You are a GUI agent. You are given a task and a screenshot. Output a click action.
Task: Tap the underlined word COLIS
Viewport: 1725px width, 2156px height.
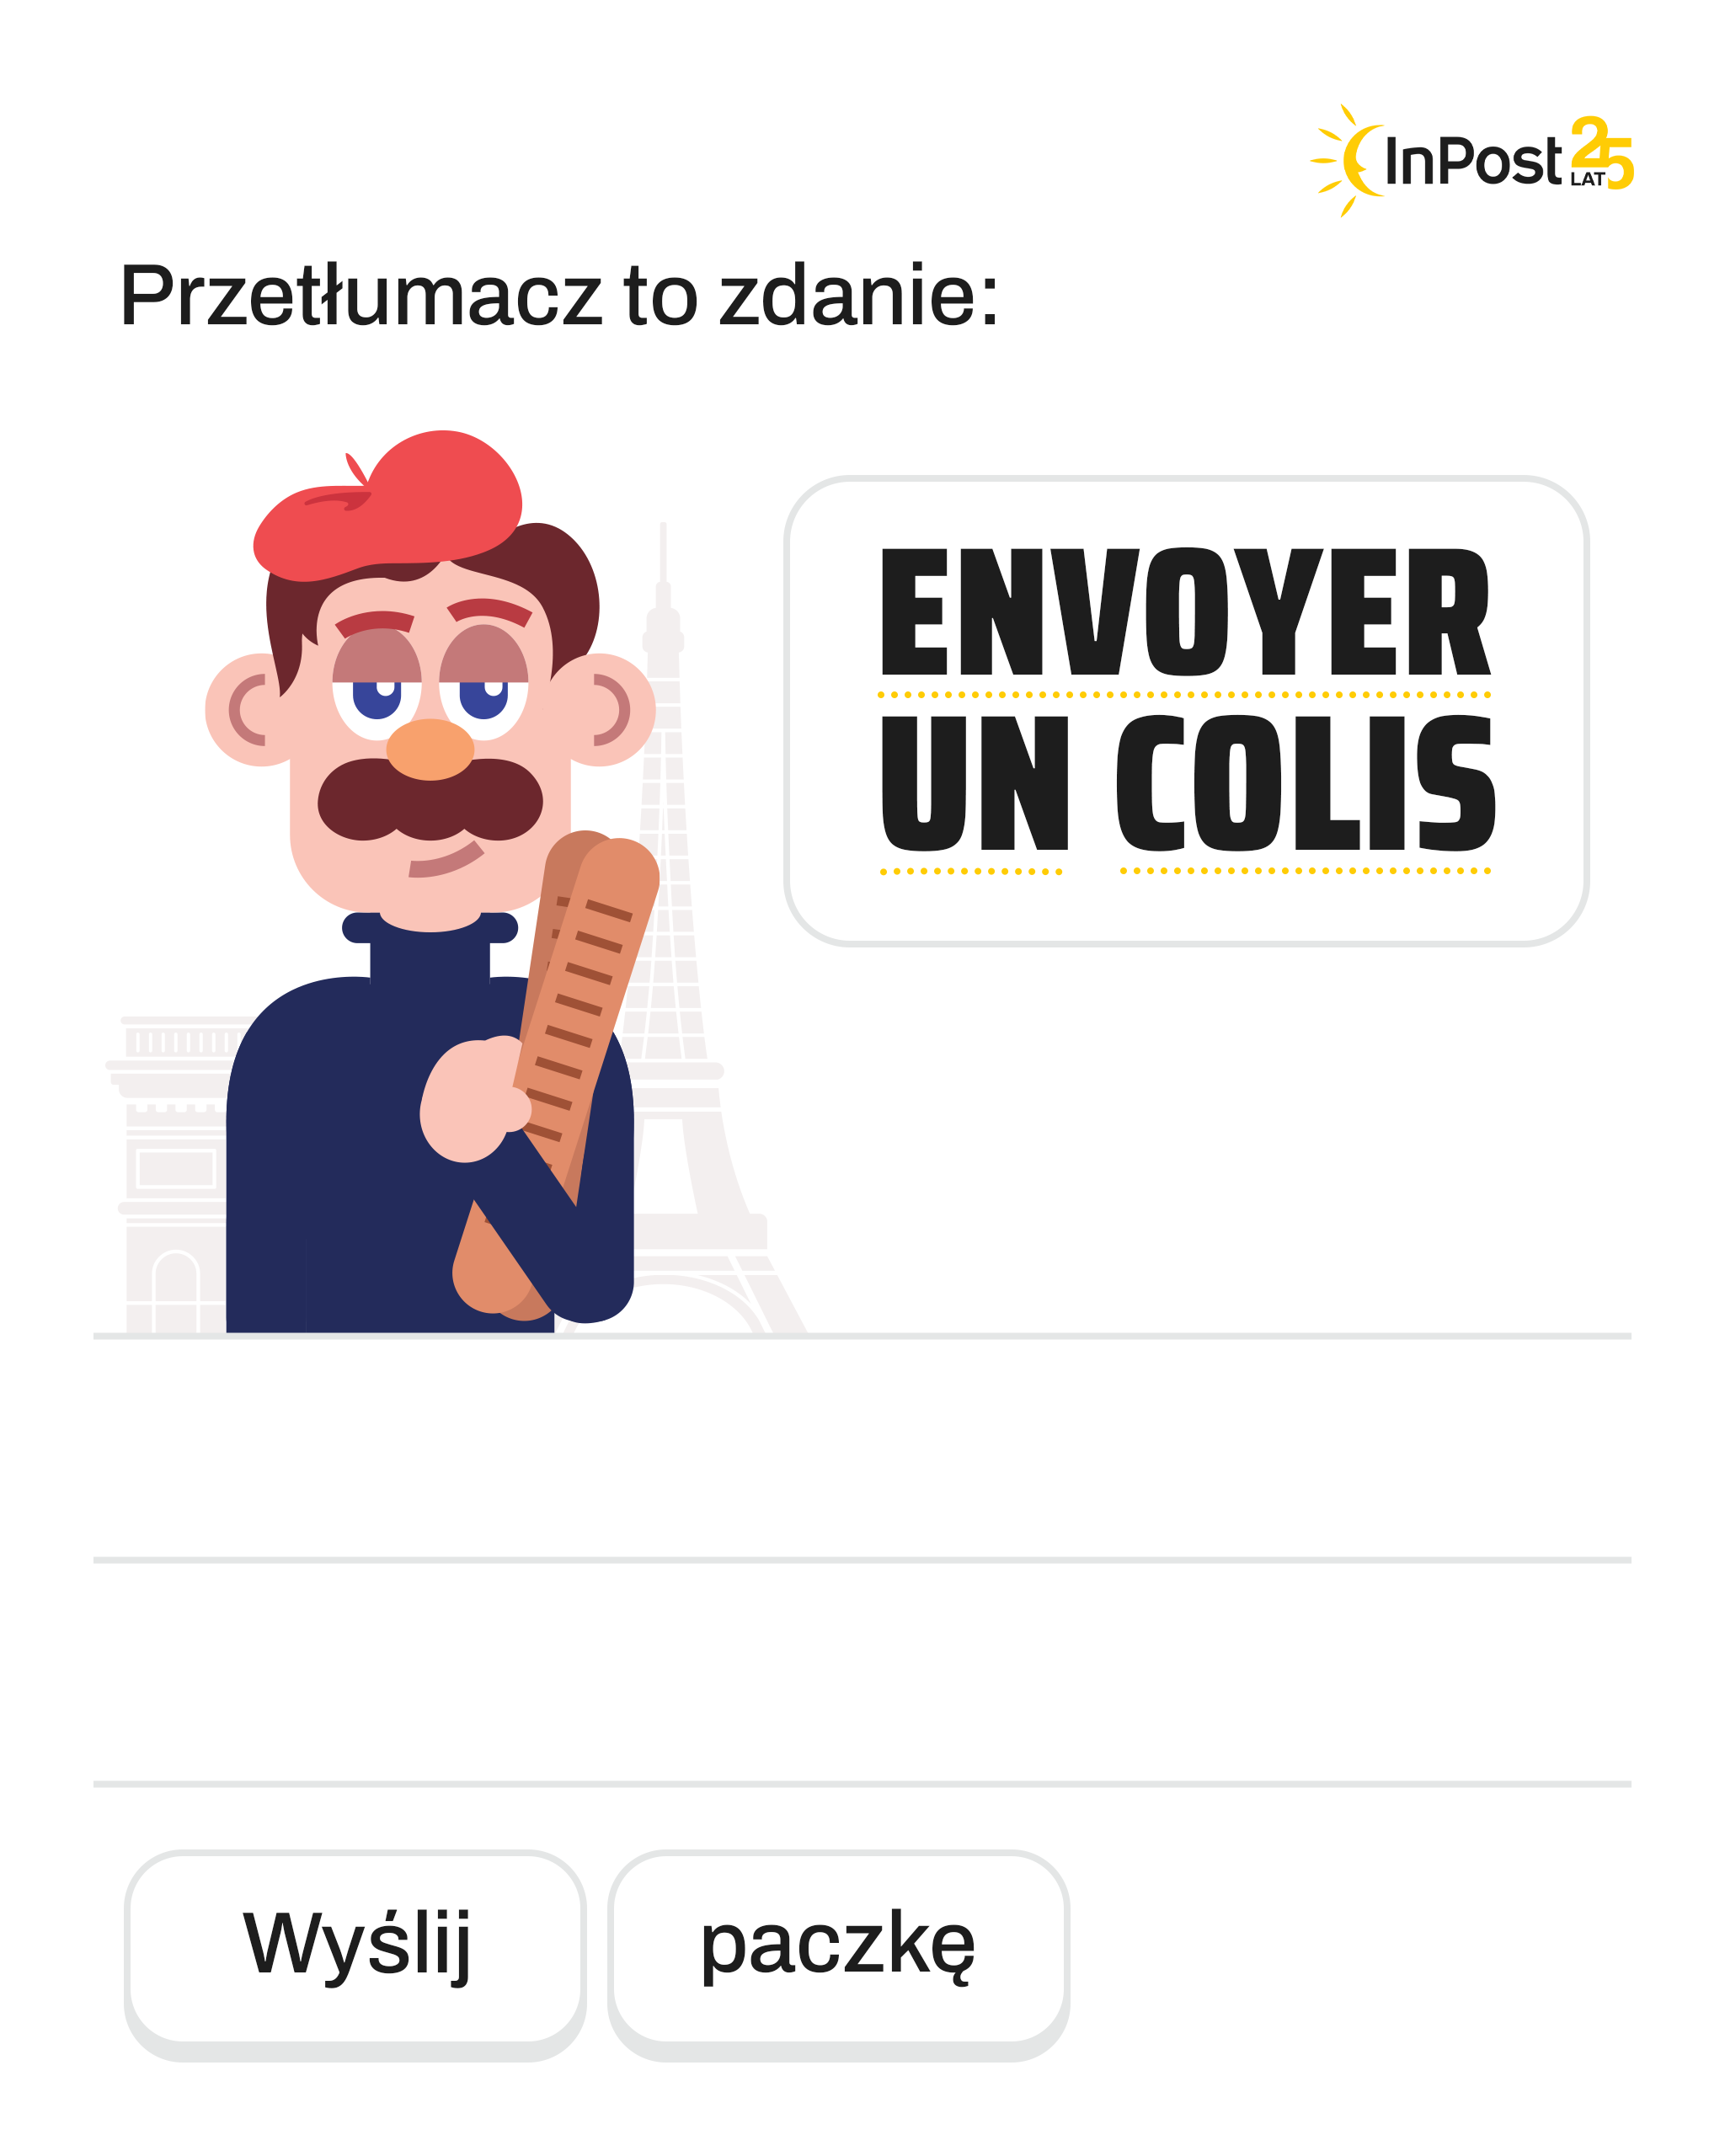click(x=1306, y=783)
